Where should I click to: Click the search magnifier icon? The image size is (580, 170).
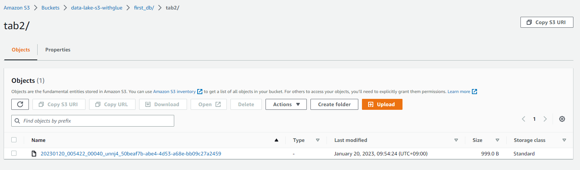pos(17,121)
